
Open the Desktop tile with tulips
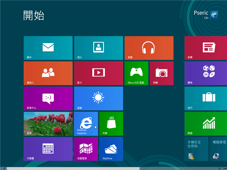pos(48,124)
